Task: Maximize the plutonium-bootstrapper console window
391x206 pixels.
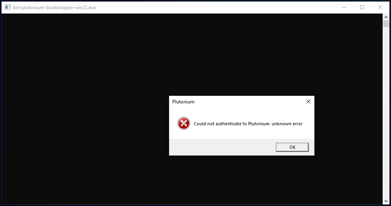Action: click(x=362, y=7)
